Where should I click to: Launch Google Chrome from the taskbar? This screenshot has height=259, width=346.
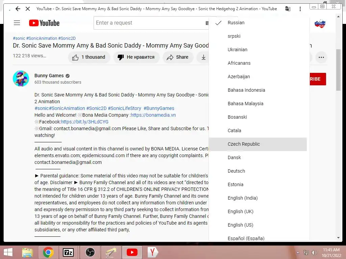(48, 252)
